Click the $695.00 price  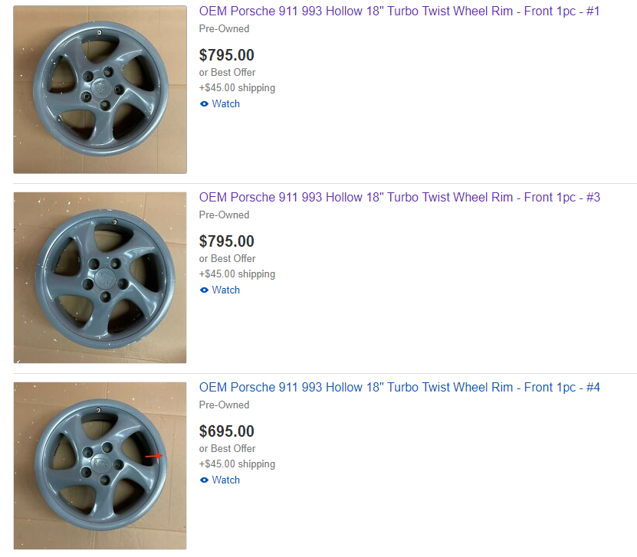(226, 431)
